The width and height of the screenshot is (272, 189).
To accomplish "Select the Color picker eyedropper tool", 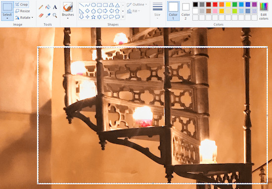I will pos(48,15).
